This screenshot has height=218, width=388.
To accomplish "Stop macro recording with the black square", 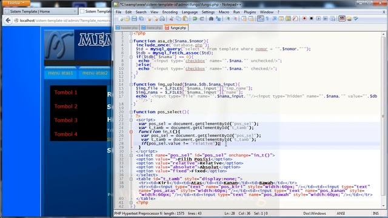I will coord(311,19).
